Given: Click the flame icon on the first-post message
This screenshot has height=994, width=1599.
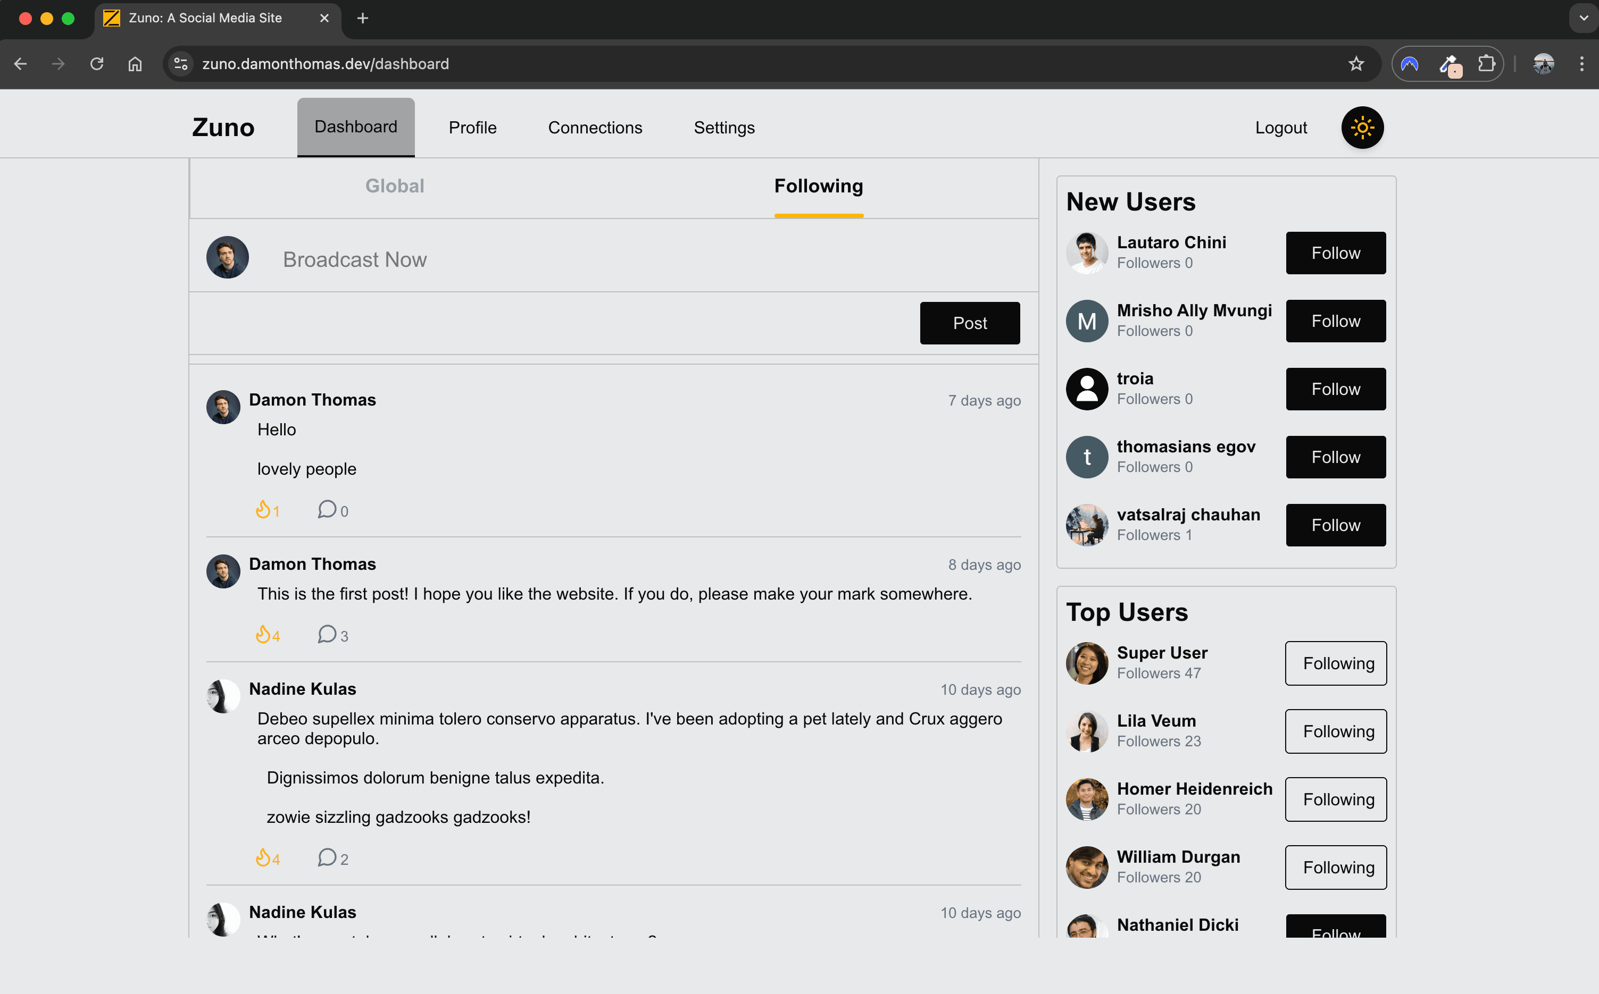Looking at the screenshot, I should [263, 634].
